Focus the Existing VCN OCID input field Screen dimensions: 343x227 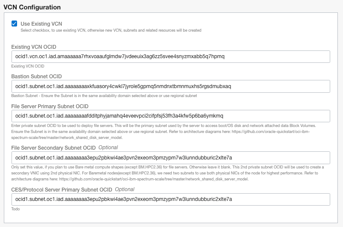click(171, 57)
